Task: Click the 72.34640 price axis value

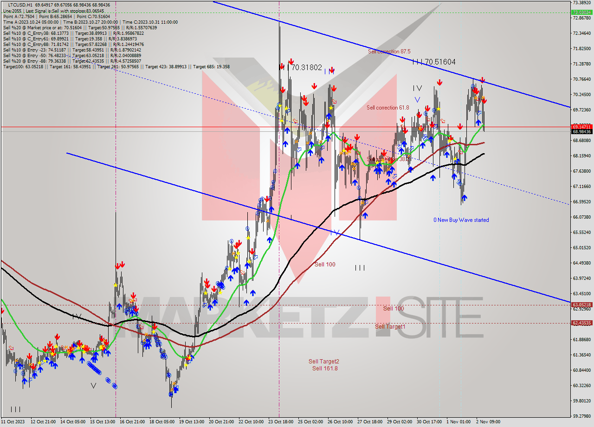Action: click(x=582, y=33)
